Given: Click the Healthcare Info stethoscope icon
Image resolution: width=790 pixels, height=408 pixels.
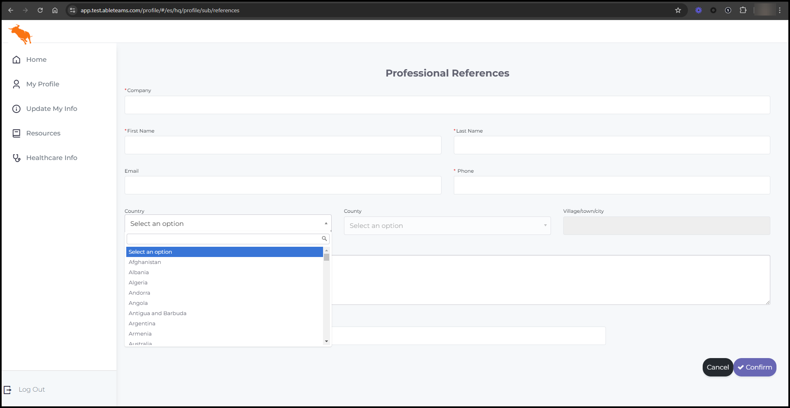Looking at the screenshot, I should (16, 158).
